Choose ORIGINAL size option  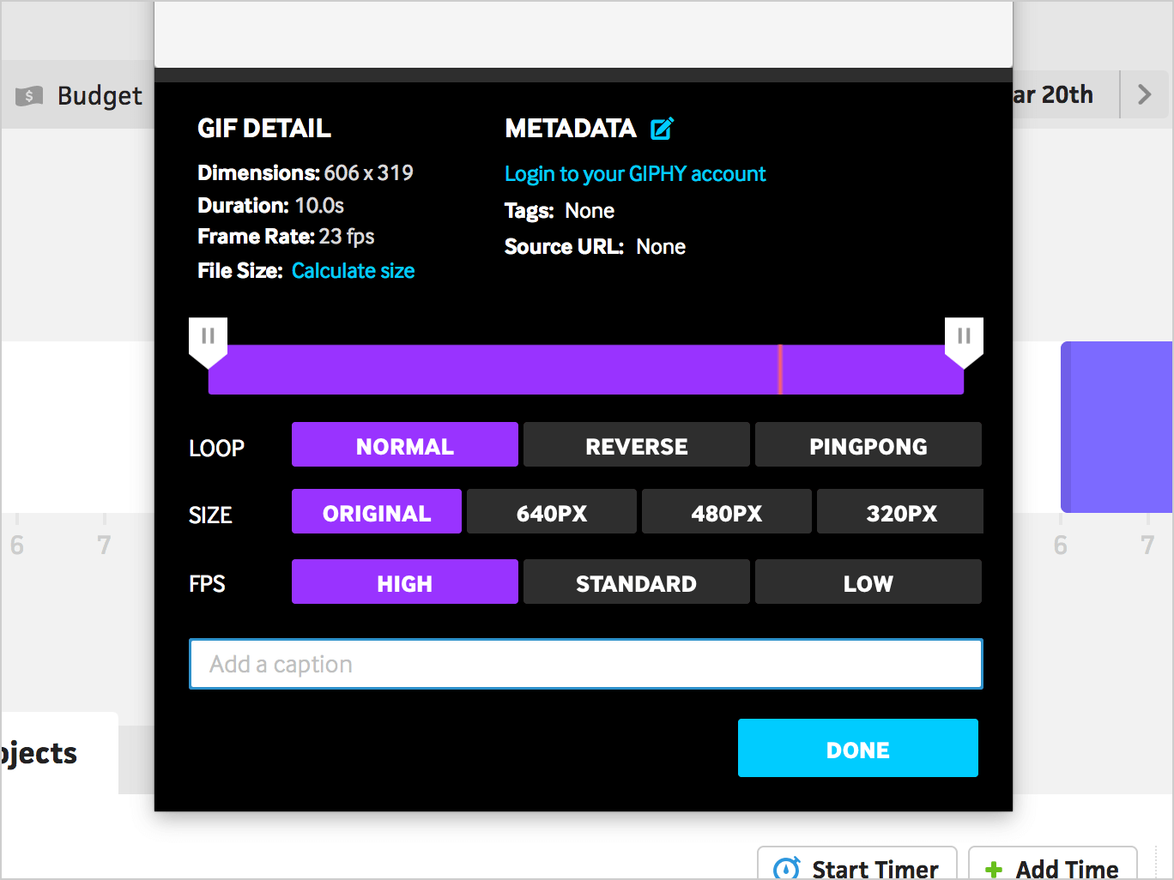pyautogui.click(x=377, y=511)
